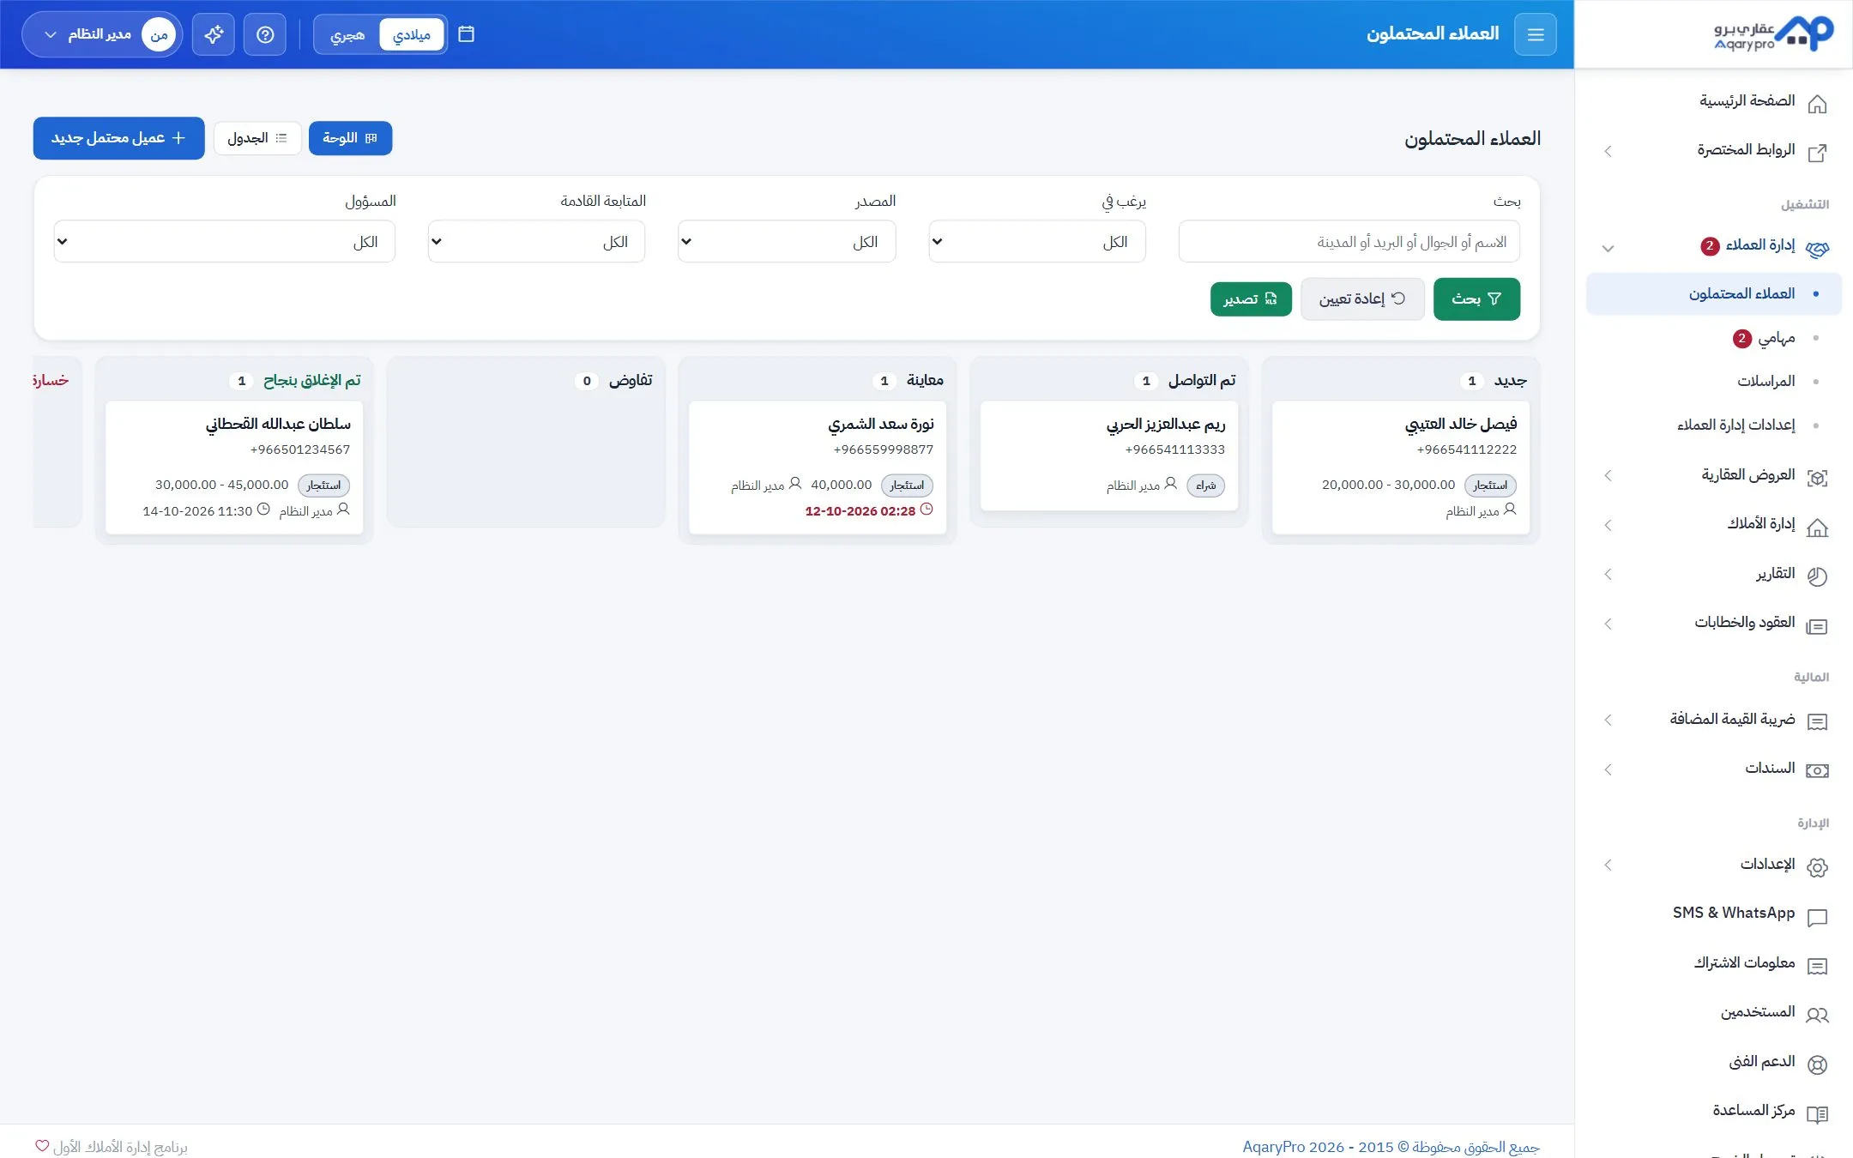Click تم الإغلاق بنجاح column header

click(x=311, y=380)
